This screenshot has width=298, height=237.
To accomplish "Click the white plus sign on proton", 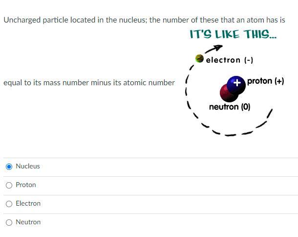I will 237,82.
